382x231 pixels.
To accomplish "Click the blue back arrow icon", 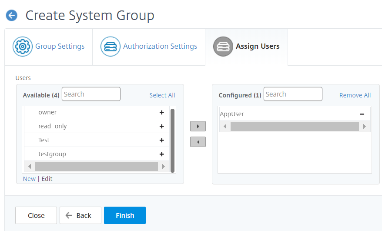I will 11,16.
